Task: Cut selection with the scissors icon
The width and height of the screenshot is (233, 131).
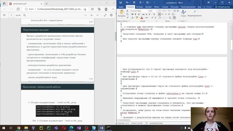Action: pos(127,11)
